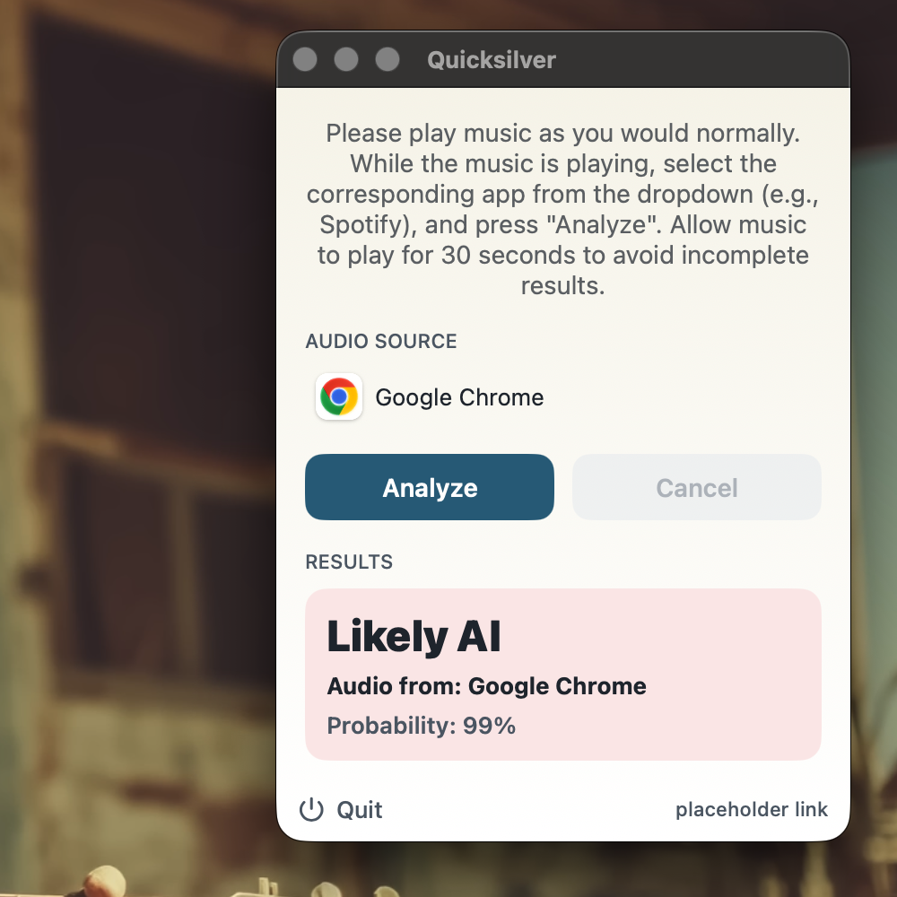Click the greyed-out Cancel button
Screen dimensions: 897x897
click(x=697, y=487)
